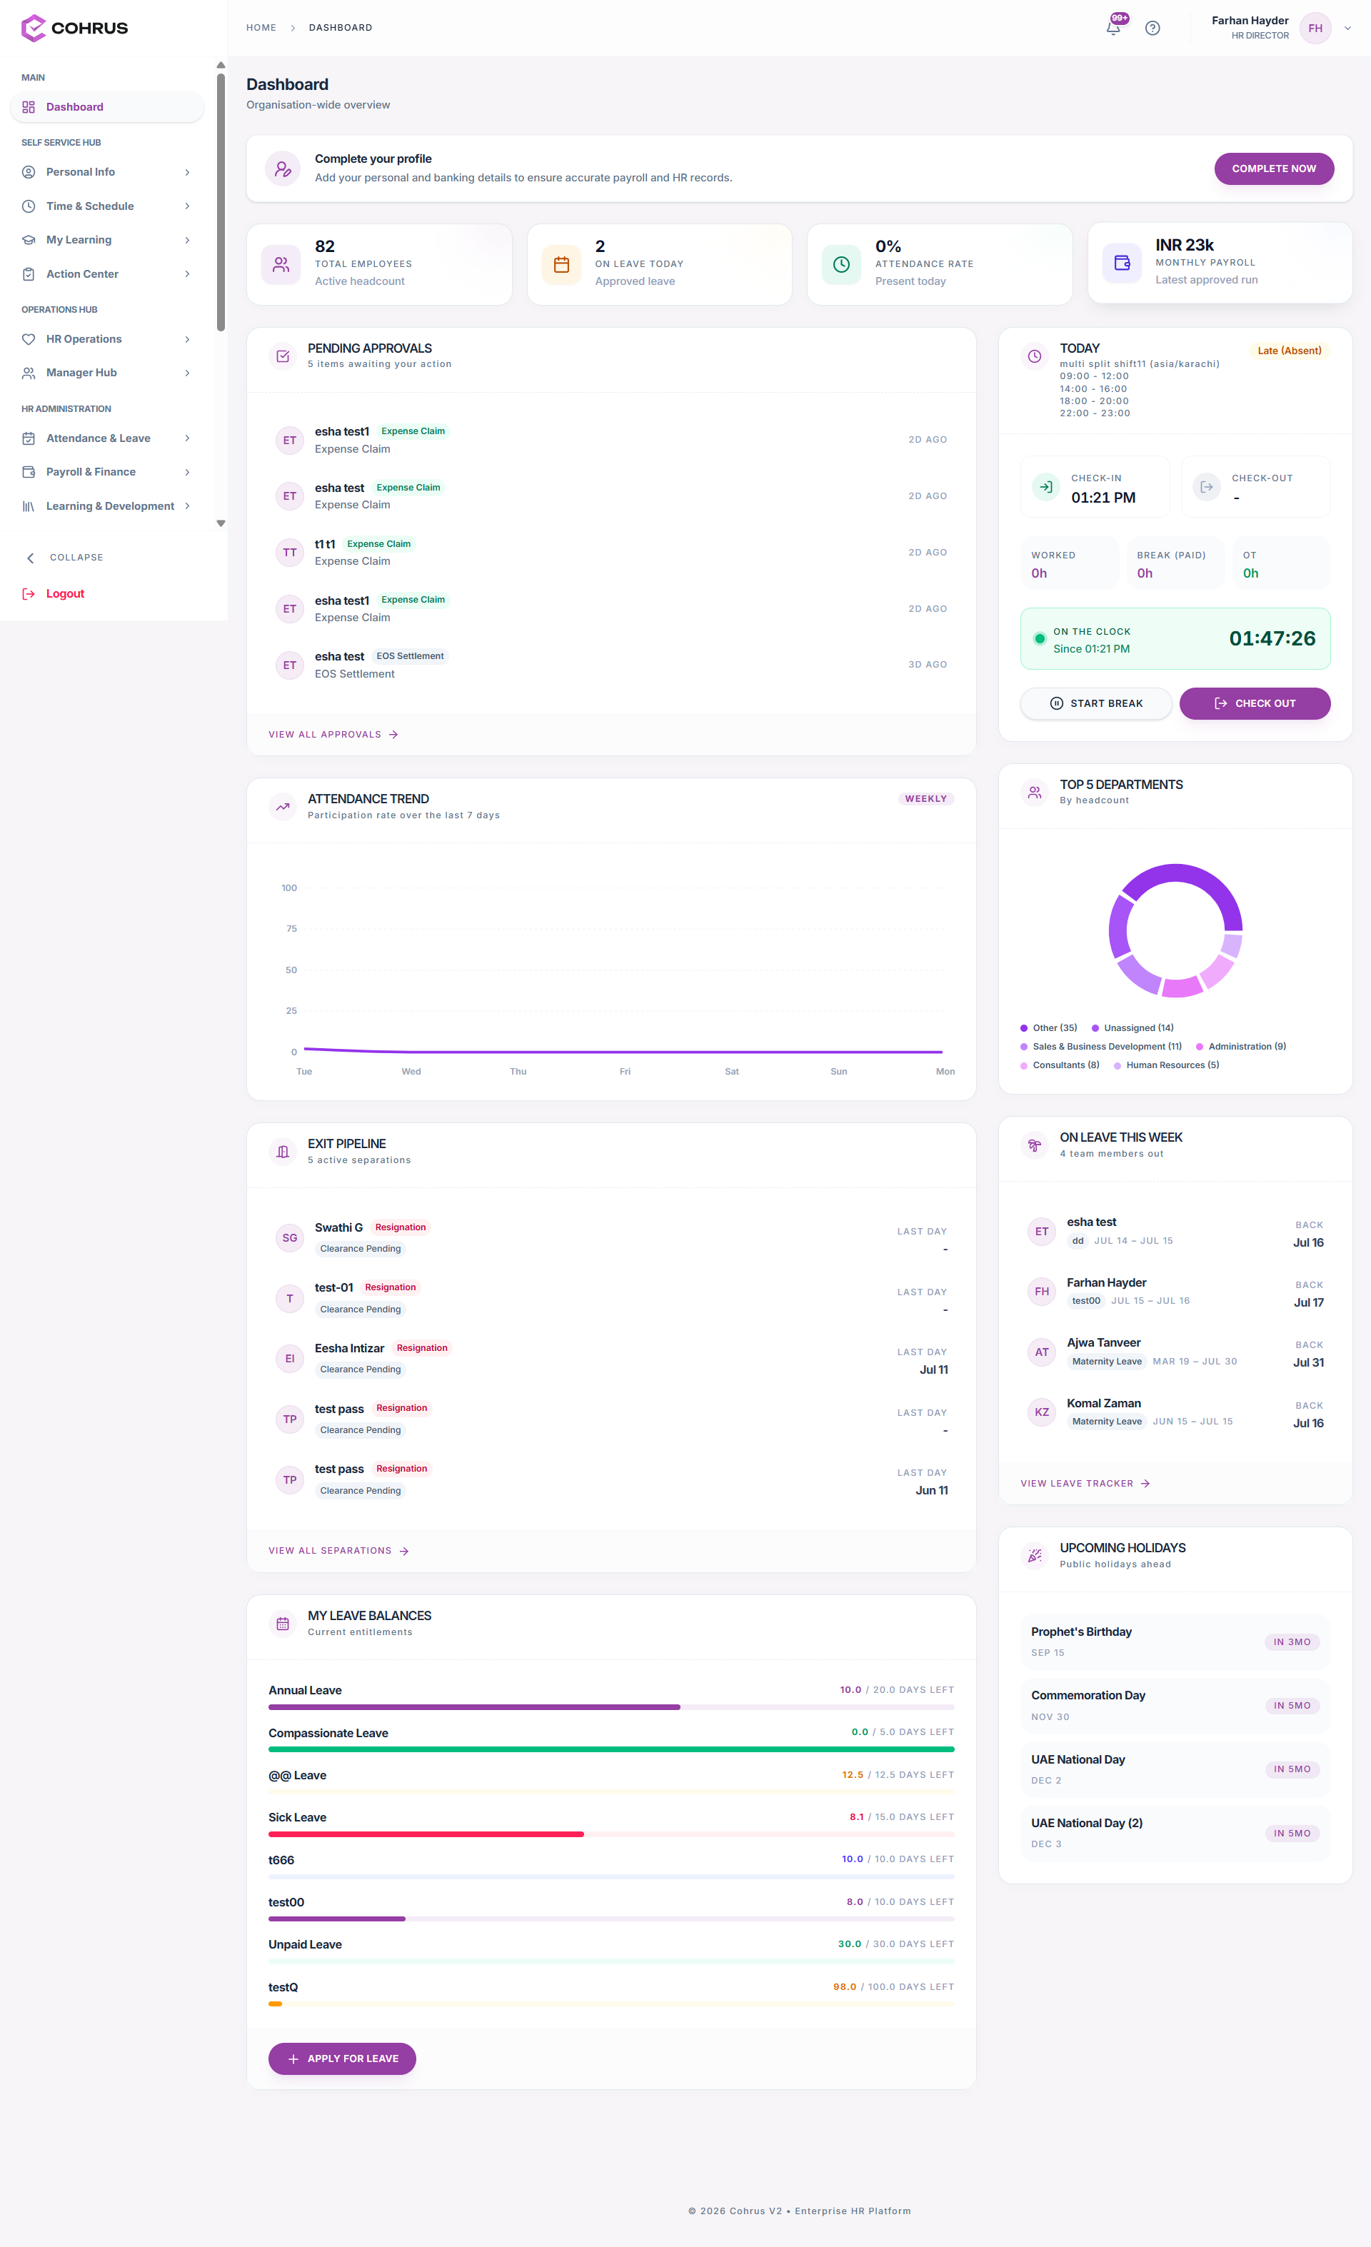Open Payroll & Finance menu item
The height and width of the screenshot is (2247, 1371).
[x=106, y=473]
